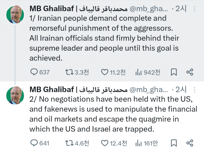Open MB Ghalibaf name on first tweet

pos(51,9)
